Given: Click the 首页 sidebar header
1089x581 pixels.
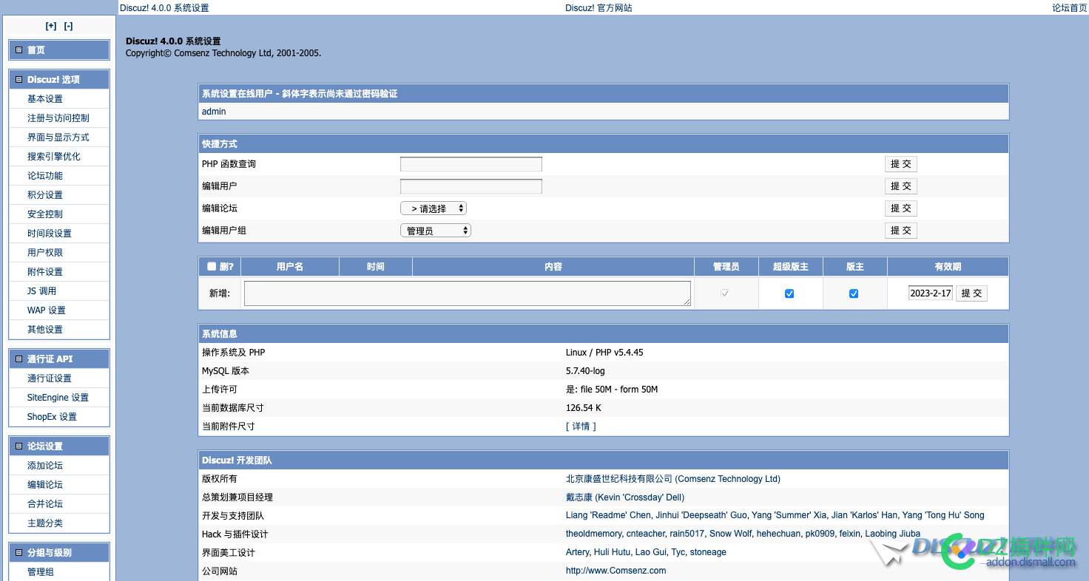Looking at the screenshot, I should pos(59,50).
